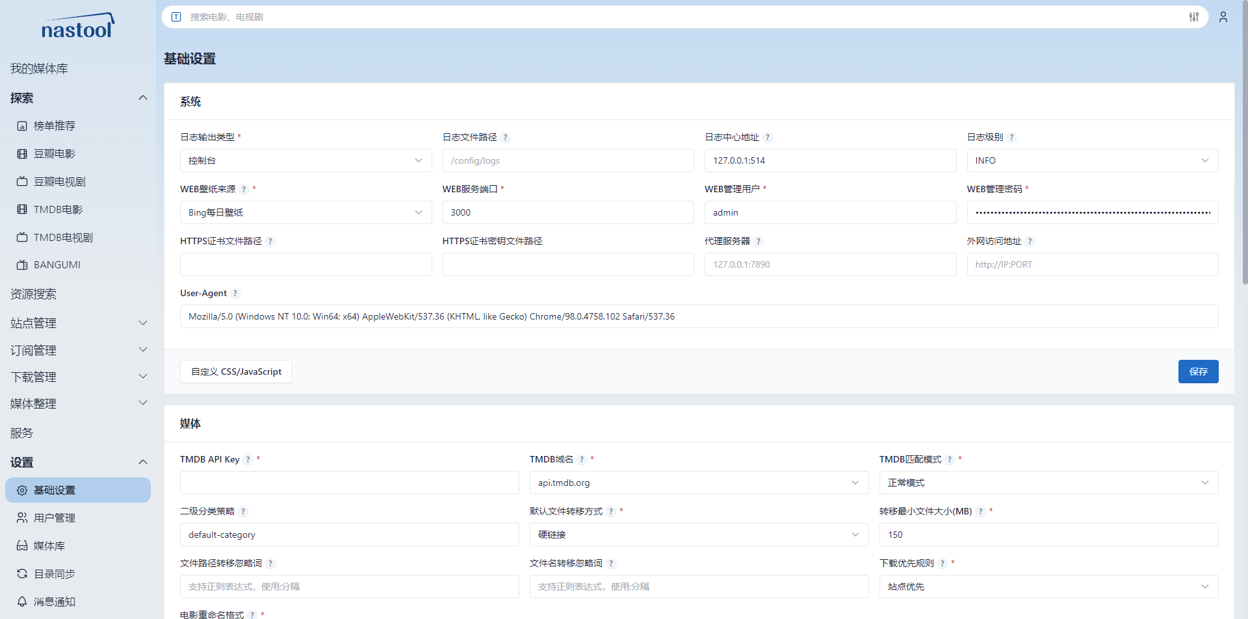Viewport: 1248px width, 619px height.
Task: Open 用户管理 settings page
Action: (x=55, y=518)
